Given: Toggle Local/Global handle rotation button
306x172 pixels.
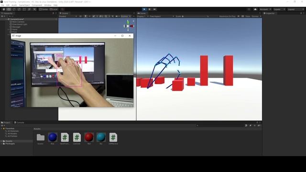Looking at the screenshot, I should (54, 9).
